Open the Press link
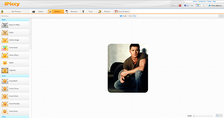Image resolution: width=224 pixels, height=118 pixels. (x=209, y=1)
